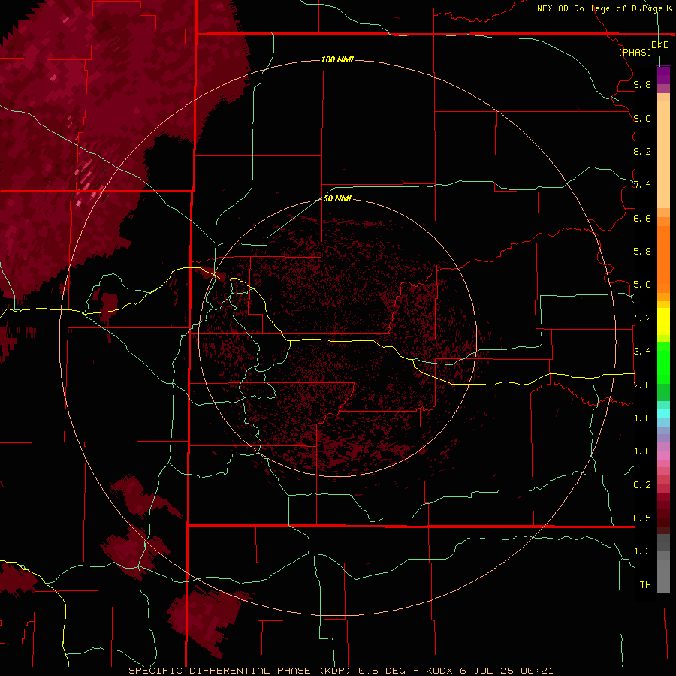The image size is (676, 676).
Task: Pick the purple top color bar segment
Action: pos(663,75)
